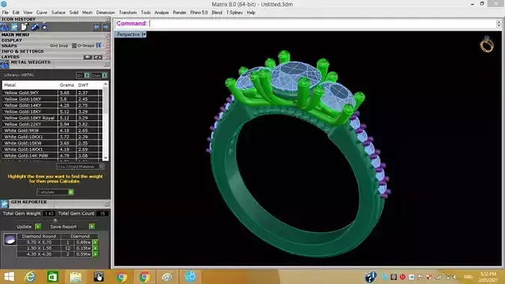Open the Analyze menu
The image size is (505, 284).
tap(161, 13)
